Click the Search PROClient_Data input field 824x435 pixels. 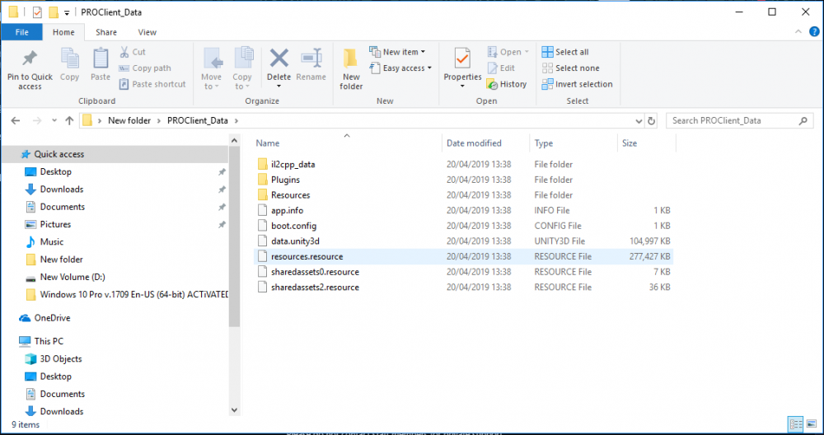coord(729,120)
